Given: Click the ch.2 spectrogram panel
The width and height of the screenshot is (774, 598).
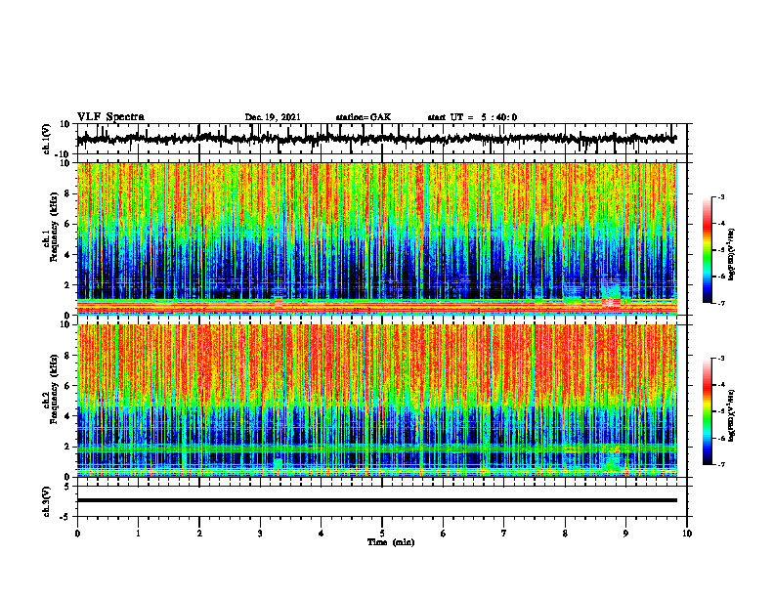Looking at the screenshot, I should coord(377,401).
